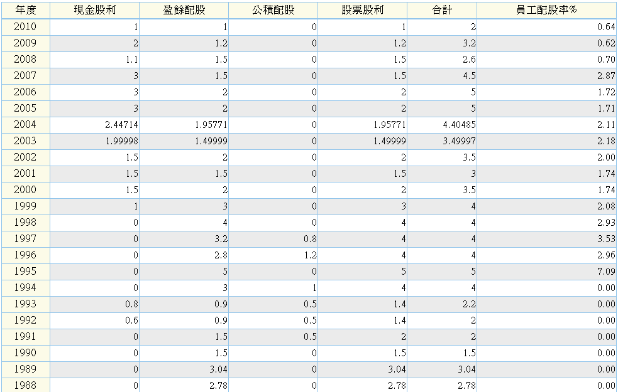
Task: Click 盈餘配股 value 2.8 in 1996 row
Action: pyautogui.click(x=221, y=255)
